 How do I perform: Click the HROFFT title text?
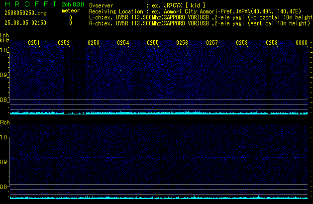pyautogui.click(x=31, y=4)
